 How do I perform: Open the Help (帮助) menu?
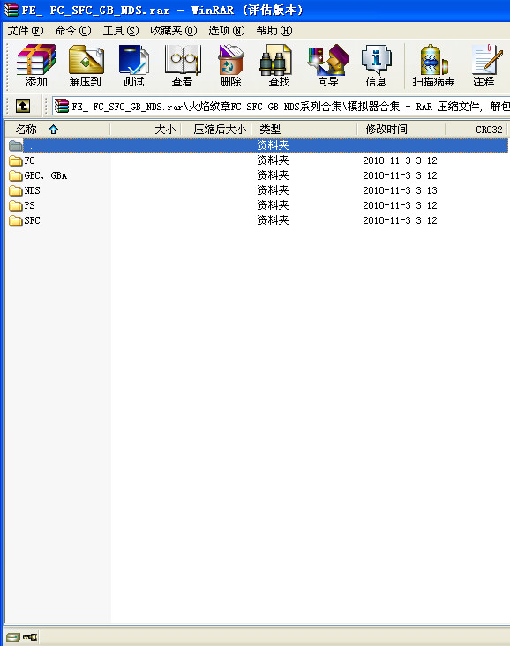(274, 31)
